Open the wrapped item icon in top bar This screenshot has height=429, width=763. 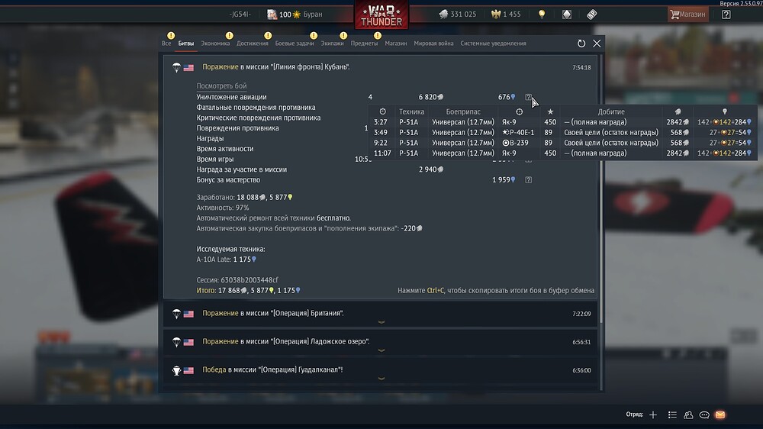tap(592, 14)
